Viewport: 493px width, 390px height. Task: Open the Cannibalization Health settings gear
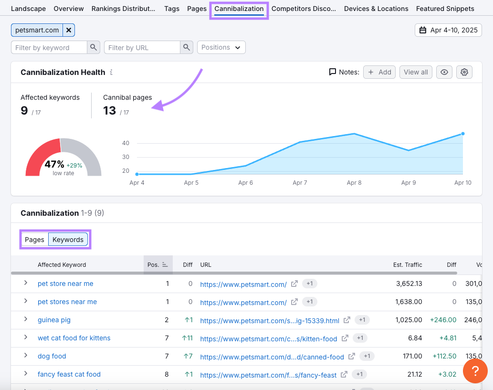pos(464,72)
